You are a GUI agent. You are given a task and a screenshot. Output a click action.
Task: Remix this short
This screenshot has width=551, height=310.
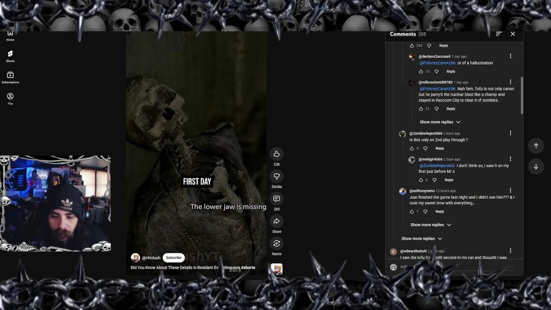(x=276, y=243)
